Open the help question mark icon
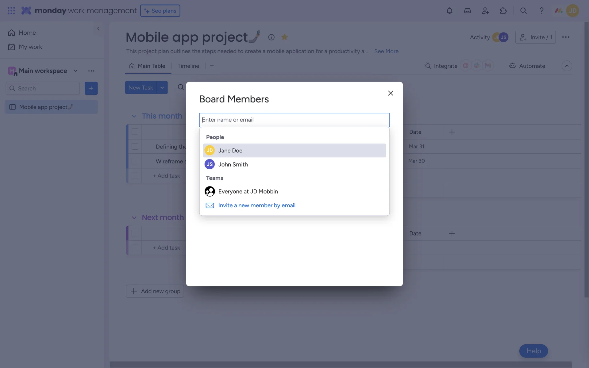The image size is (589, 368). [x=541, y=11]
